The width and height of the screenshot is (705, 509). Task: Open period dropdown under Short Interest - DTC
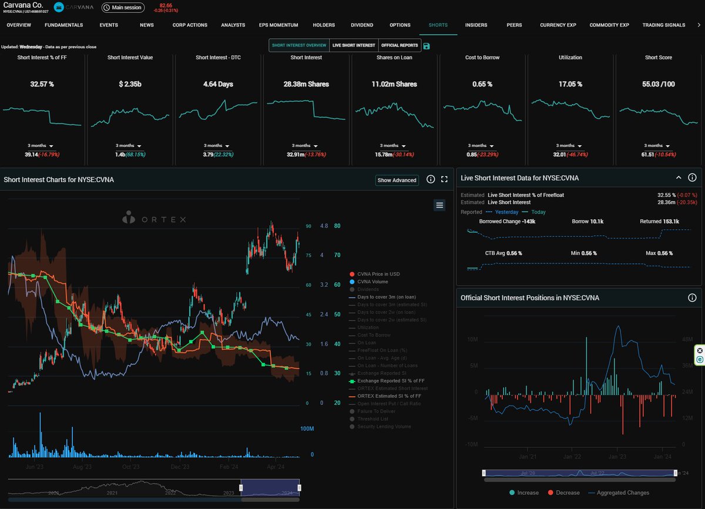[x=217, y=145]
